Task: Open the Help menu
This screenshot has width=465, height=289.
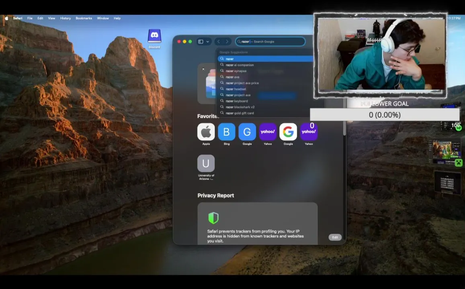Action: (x=117, y=18)
